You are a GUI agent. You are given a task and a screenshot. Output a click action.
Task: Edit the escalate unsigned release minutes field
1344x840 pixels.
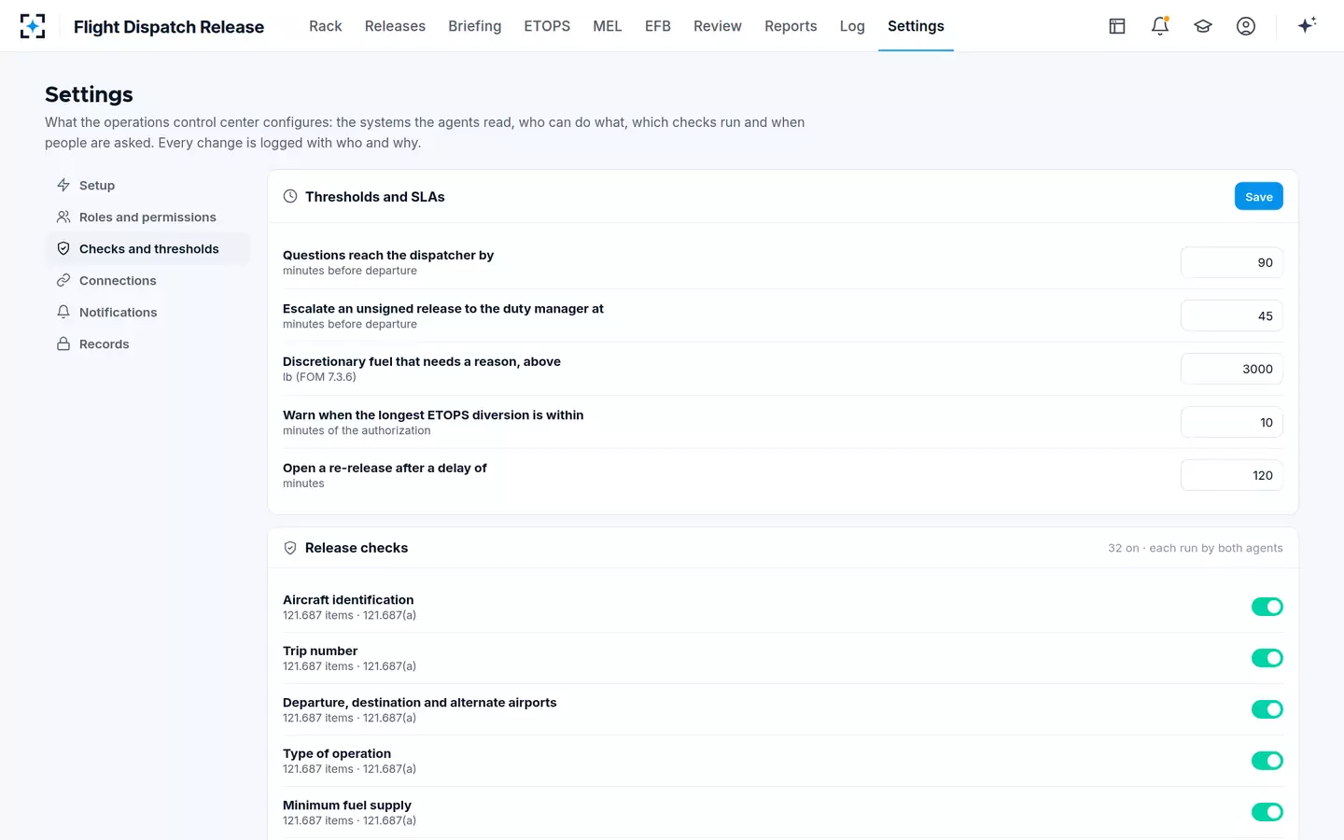pos(1232,315)
